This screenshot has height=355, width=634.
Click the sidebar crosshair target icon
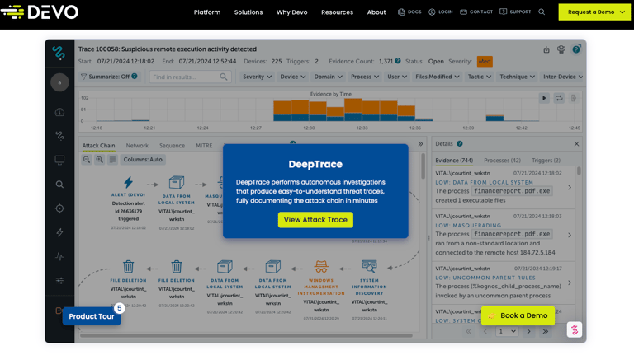tap(59, 208)
